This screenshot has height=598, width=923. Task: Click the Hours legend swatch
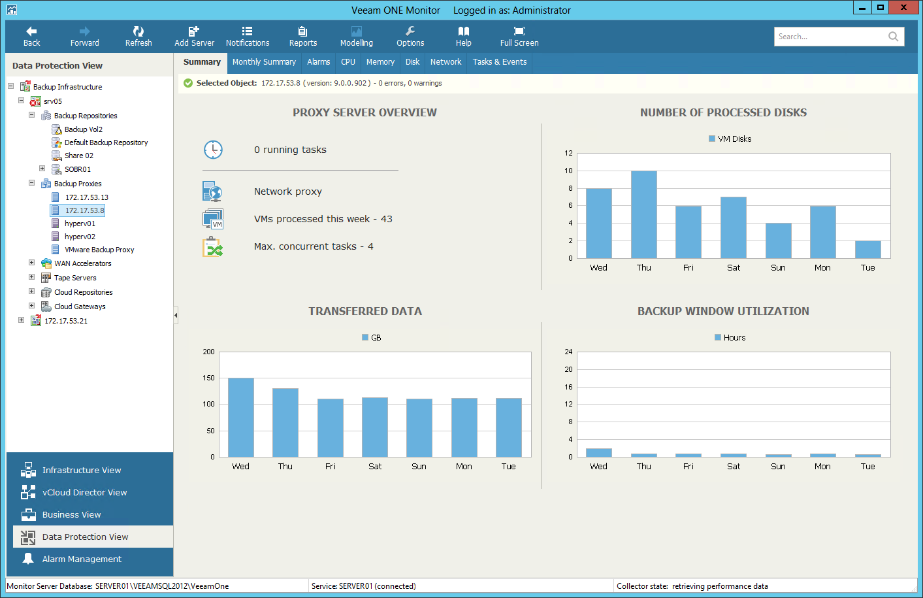[718, 337]
